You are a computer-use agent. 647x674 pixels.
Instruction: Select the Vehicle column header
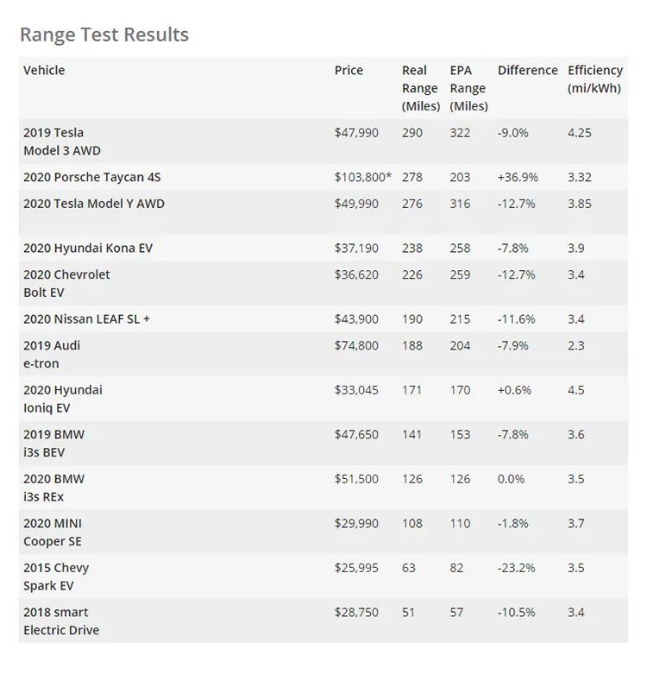click(44, 70)
